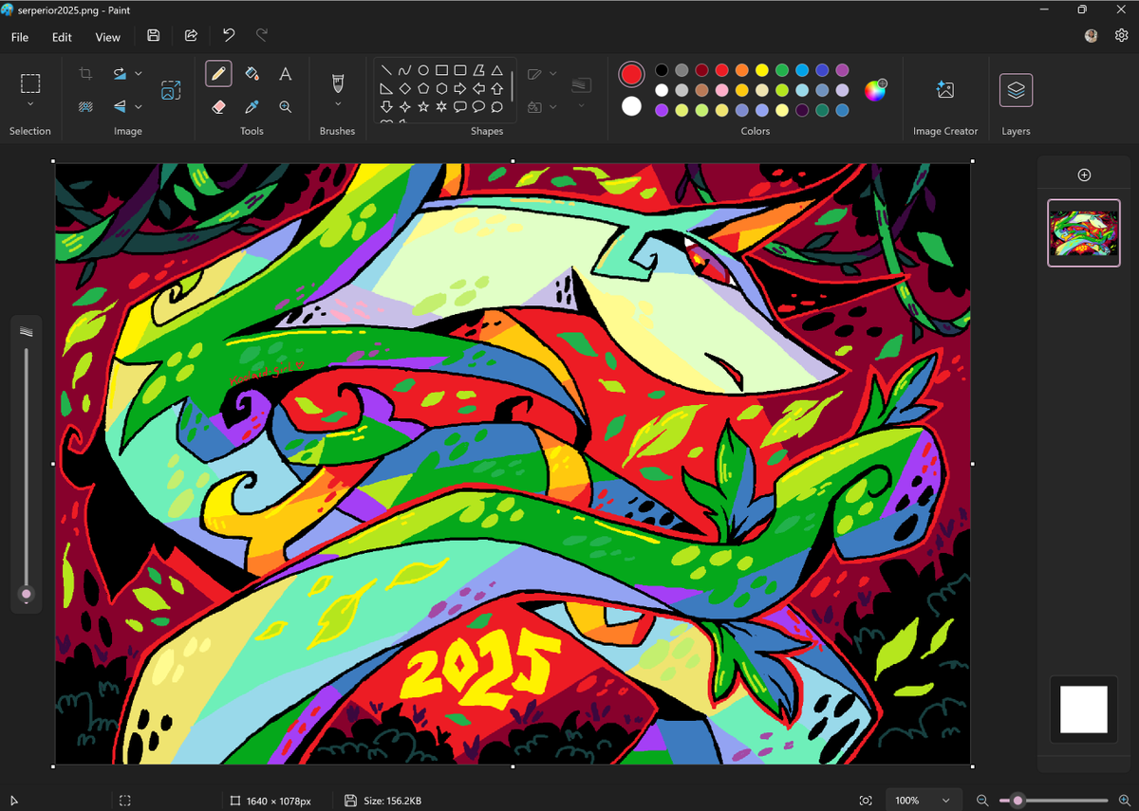Choose the Line shape
The width and height of the screenshot is (1139, 811).
(387, 70)
